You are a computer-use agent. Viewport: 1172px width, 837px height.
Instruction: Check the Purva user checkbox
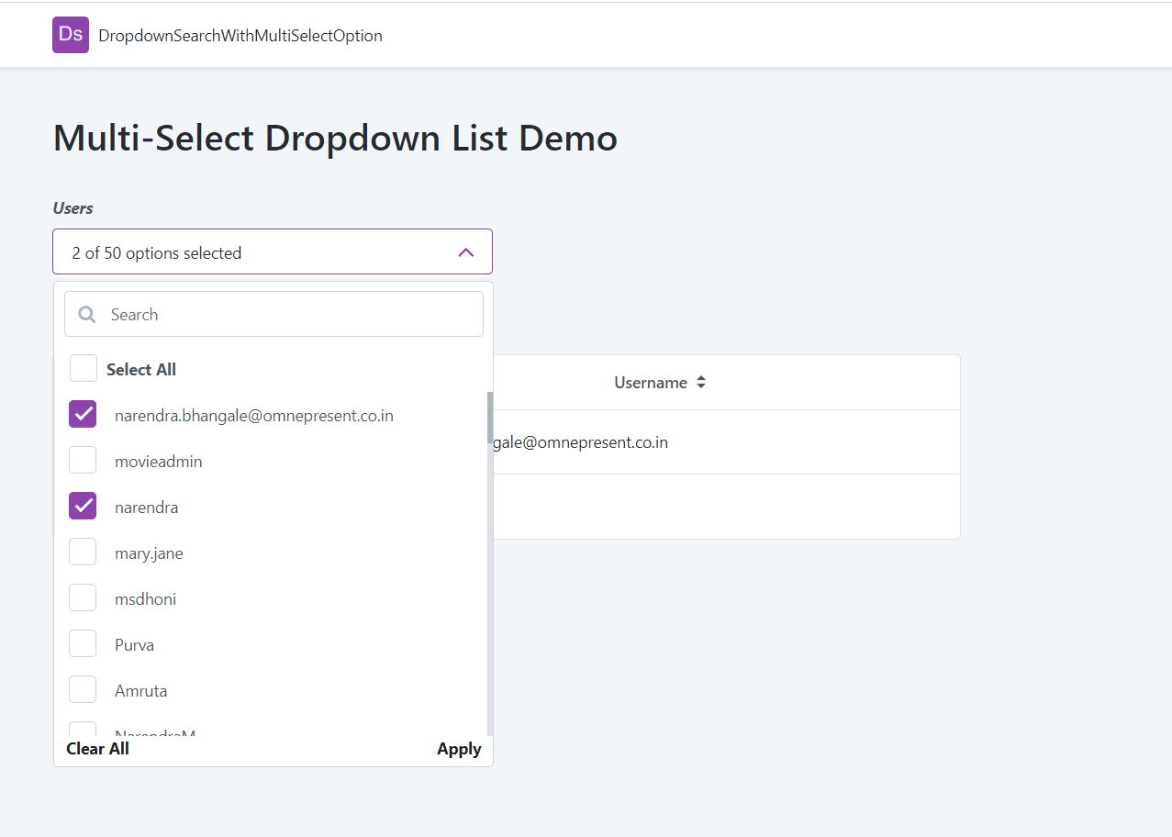coord(83,644)
